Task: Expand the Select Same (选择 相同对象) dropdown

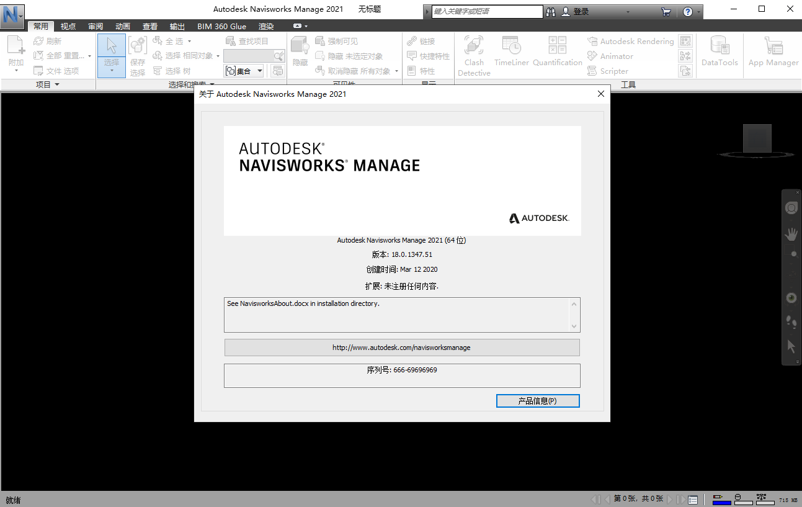Action: (x=218, y=56)
